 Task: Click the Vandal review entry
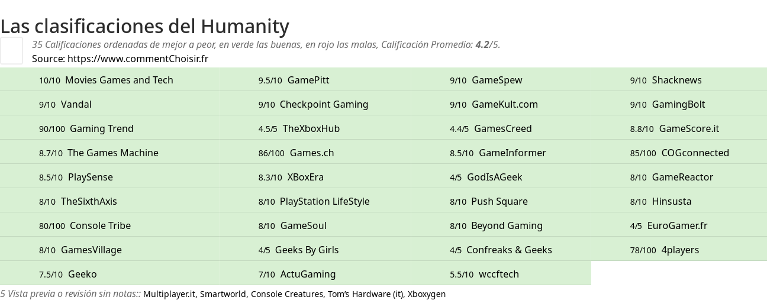(76, 104)
